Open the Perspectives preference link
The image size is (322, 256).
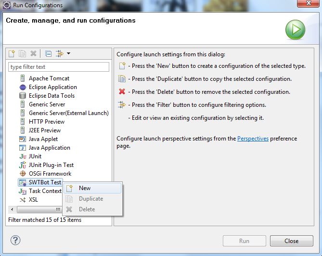(x=253, y=139)
